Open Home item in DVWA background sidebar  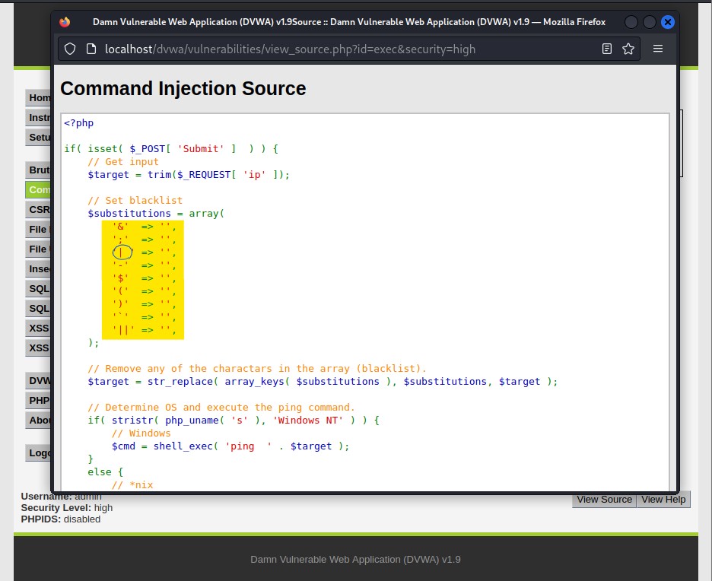pyautogui.click(x=39, y=97)
